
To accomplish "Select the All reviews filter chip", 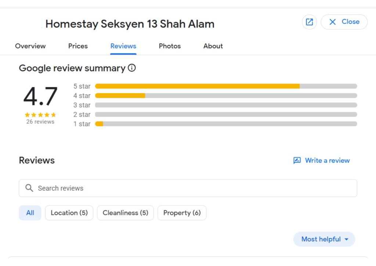I will (x=30, y=213).
